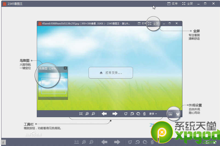Click the rotate right 90 icon in the inner toolbar
The height and width of the screenshot is (146, 220).
pos(138,114)
